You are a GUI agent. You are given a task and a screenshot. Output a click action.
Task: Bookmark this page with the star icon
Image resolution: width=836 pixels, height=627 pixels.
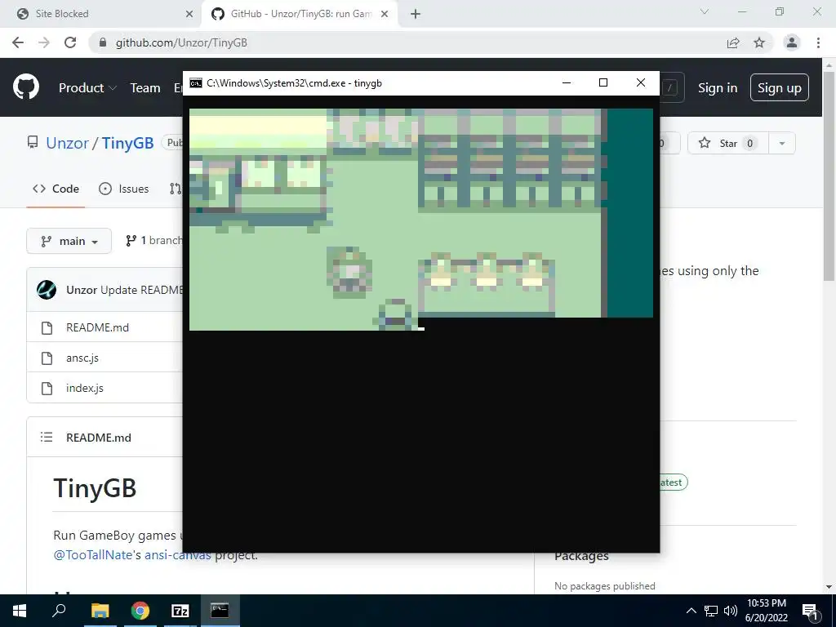tap(759, 42)
